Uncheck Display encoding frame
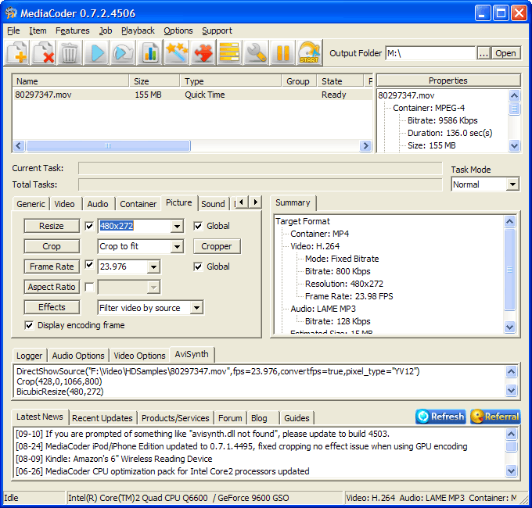Viewport: 532px width, 508px height. (x=29, y=325)
